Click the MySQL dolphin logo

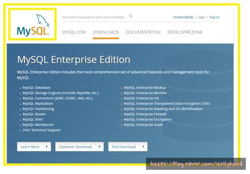pos(33,25)
